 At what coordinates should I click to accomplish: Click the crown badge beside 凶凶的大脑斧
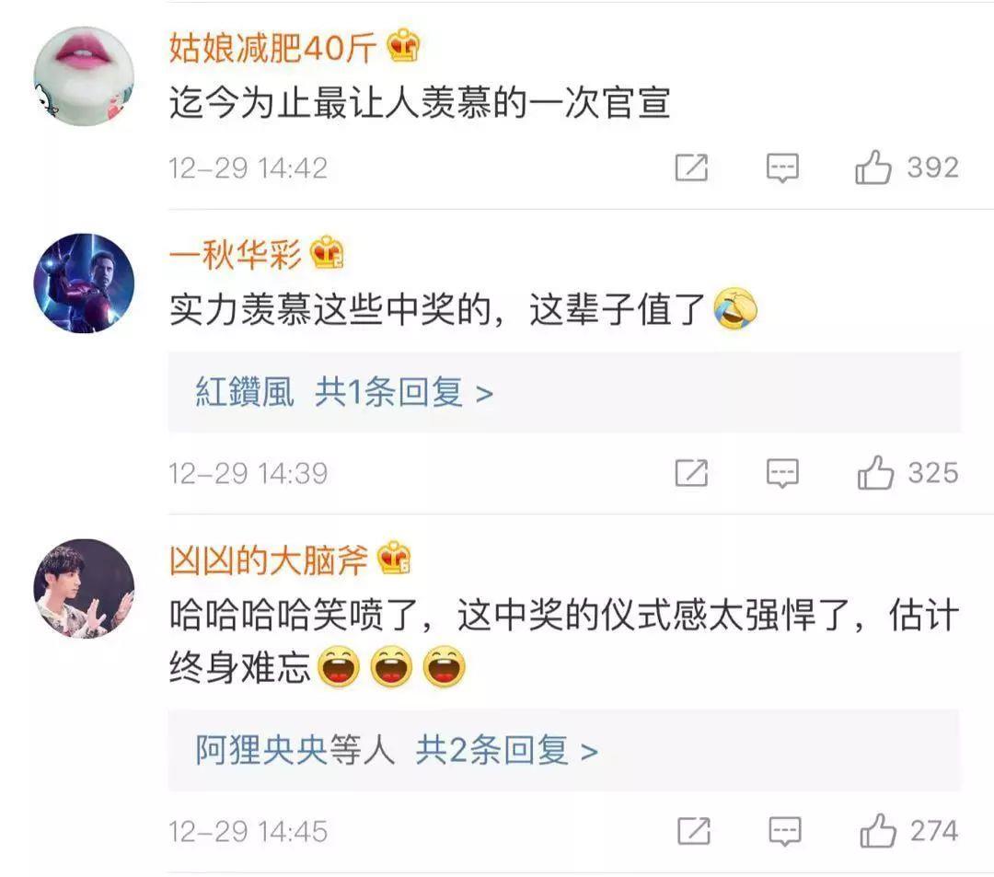[x=394, y=559]
